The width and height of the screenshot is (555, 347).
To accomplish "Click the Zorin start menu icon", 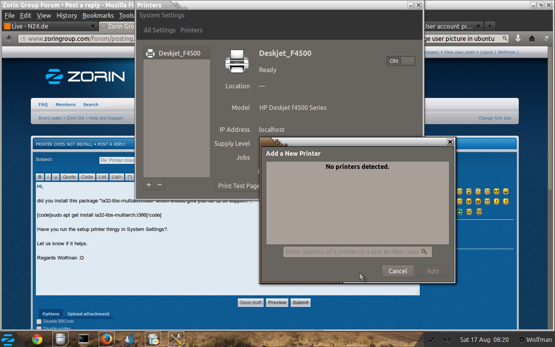I will pos(8,340).
